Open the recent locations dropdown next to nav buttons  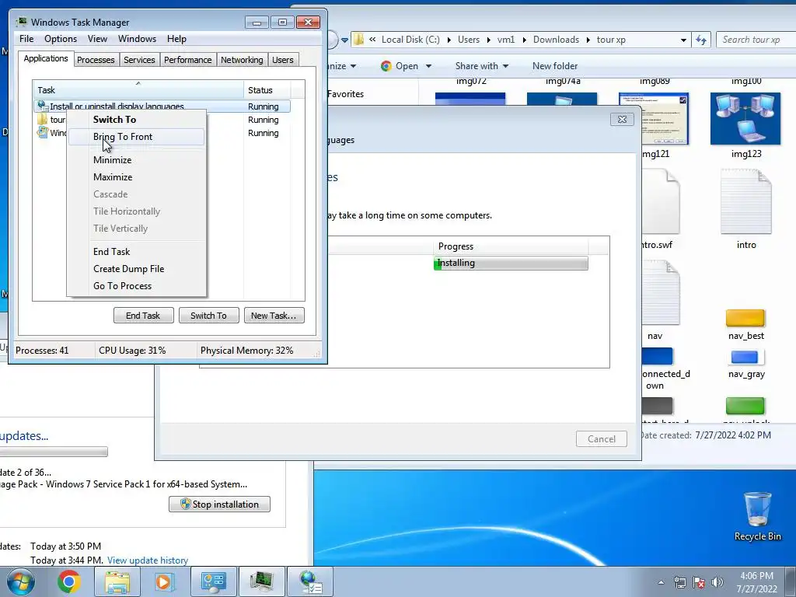pos(344,40)
